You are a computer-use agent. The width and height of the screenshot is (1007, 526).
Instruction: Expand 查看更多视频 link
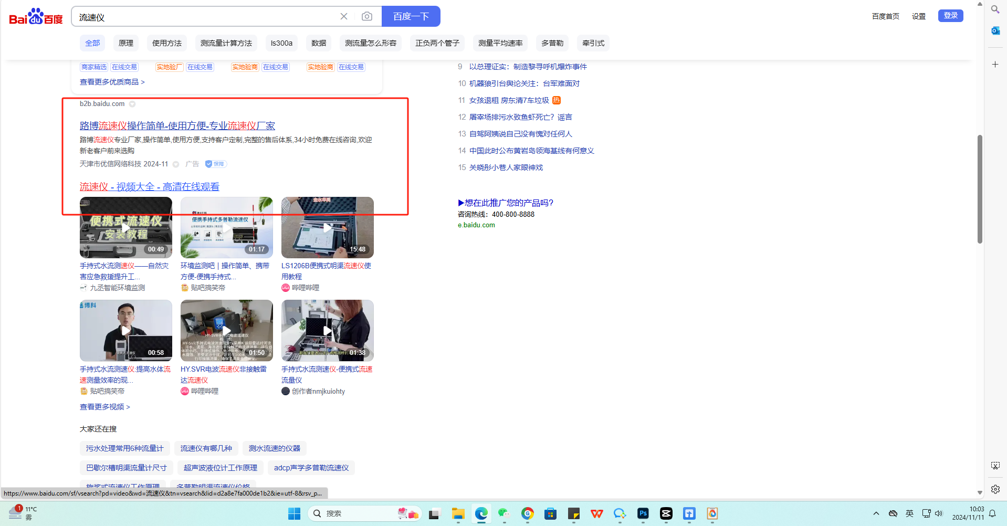coord(105,407)
